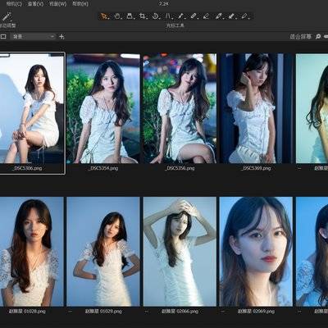Click the 适合宽度 zoom-fit label
328x328 pixels.
point(300,36)
